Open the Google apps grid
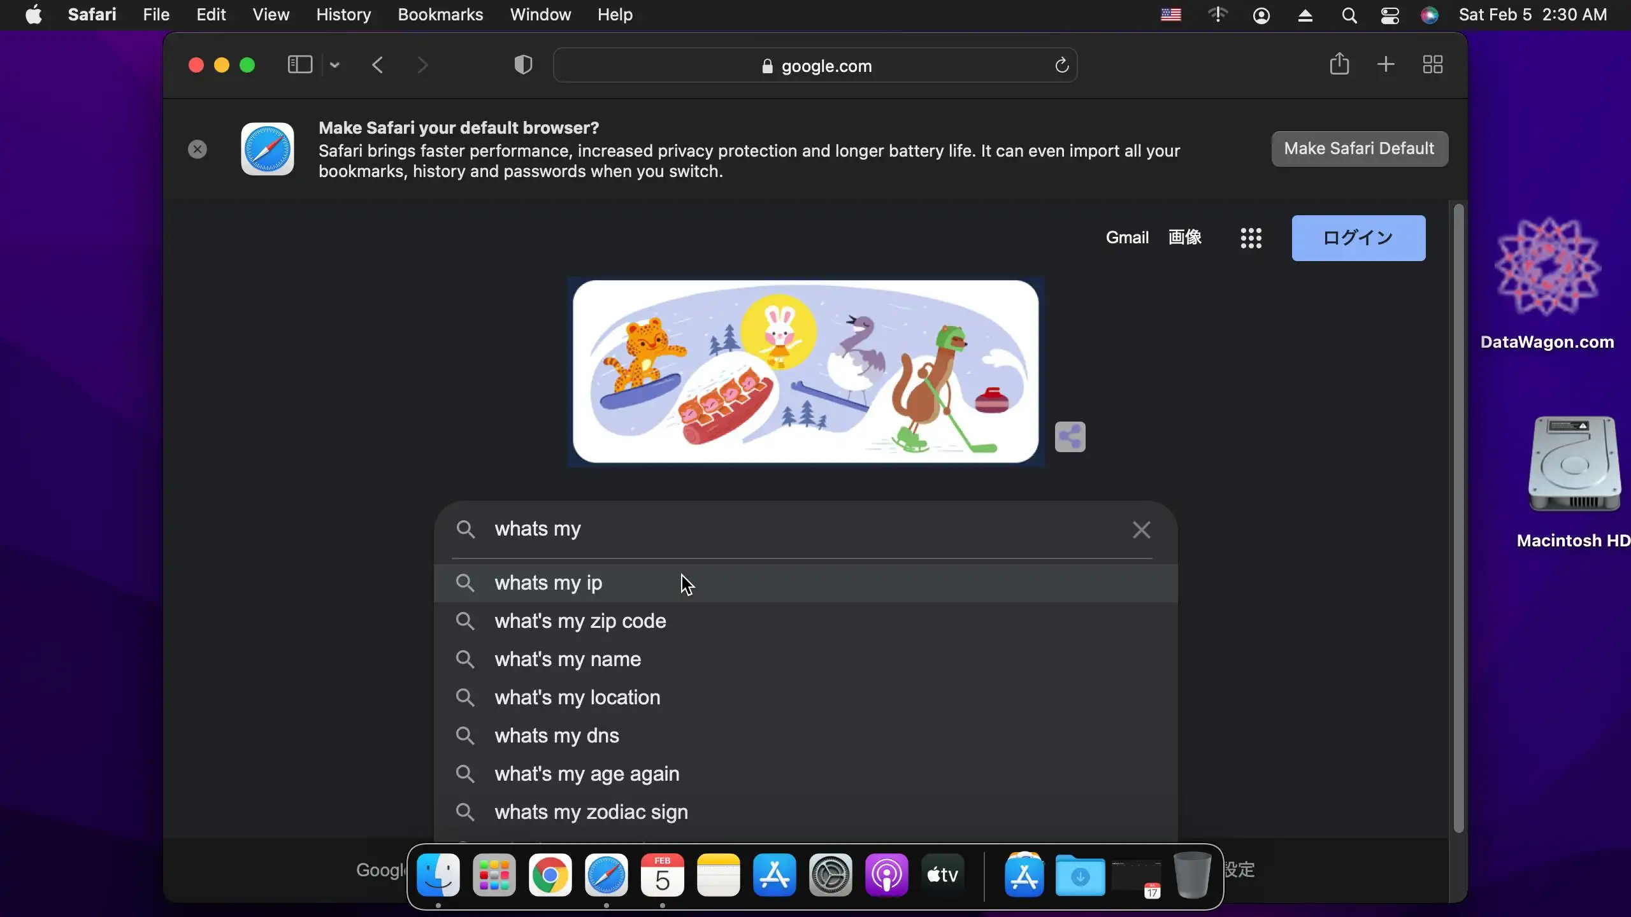 click(x=1251, y=238)
